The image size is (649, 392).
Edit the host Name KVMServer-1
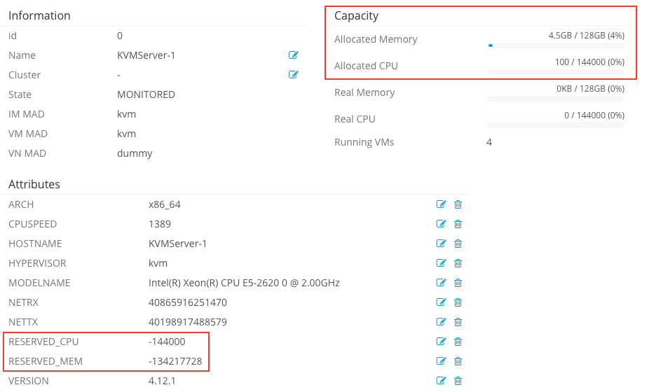click(294, 55)
